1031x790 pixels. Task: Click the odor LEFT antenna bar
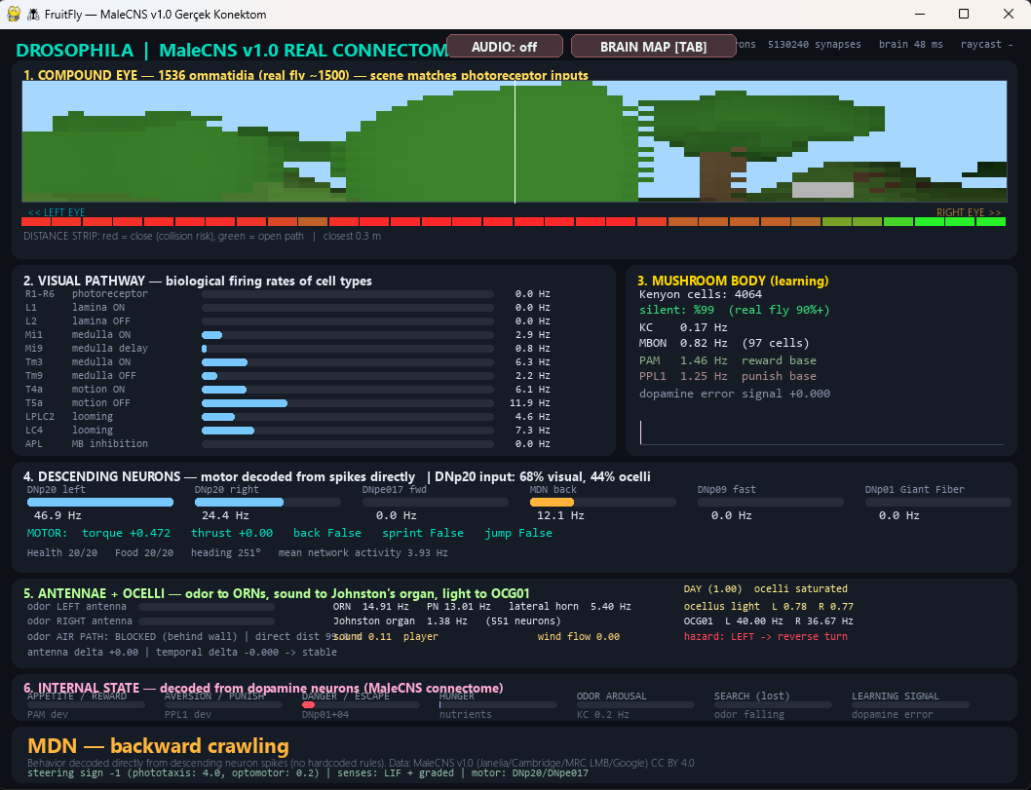click(x=206, y=607)
